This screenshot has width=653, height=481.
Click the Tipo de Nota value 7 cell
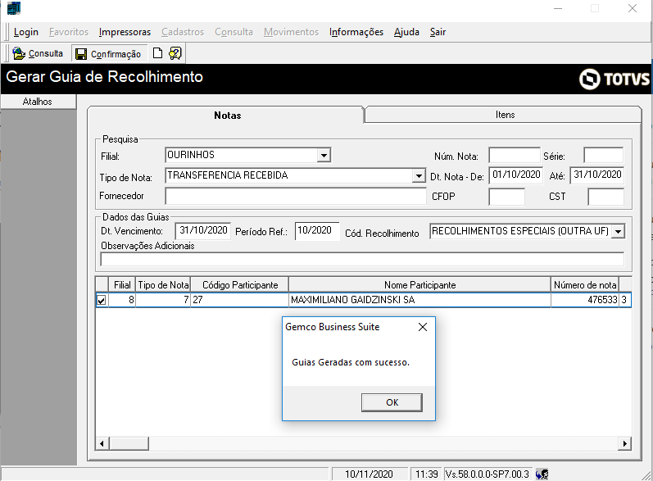pyautogui.click(x=163, y=300)
